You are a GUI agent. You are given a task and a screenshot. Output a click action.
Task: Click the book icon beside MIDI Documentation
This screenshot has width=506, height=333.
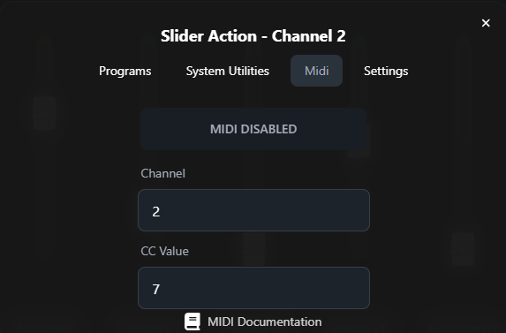pos(193,322)
